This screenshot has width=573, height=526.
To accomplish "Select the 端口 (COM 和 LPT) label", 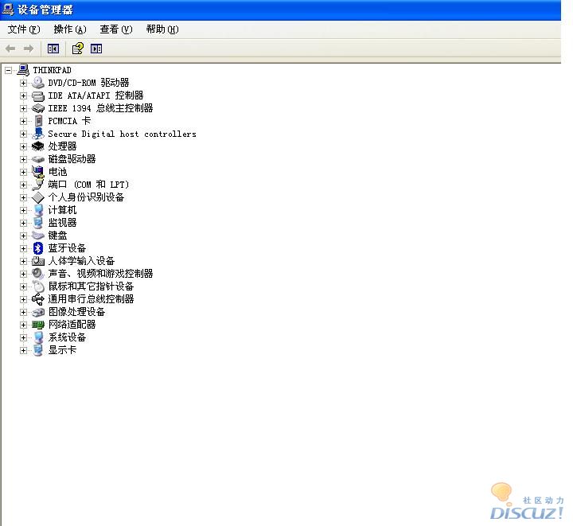I will [88, 185].
